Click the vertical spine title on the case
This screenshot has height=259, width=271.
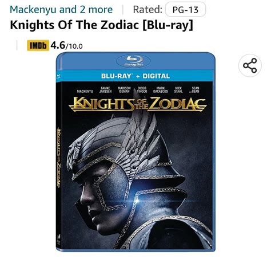tap(59, 158)
